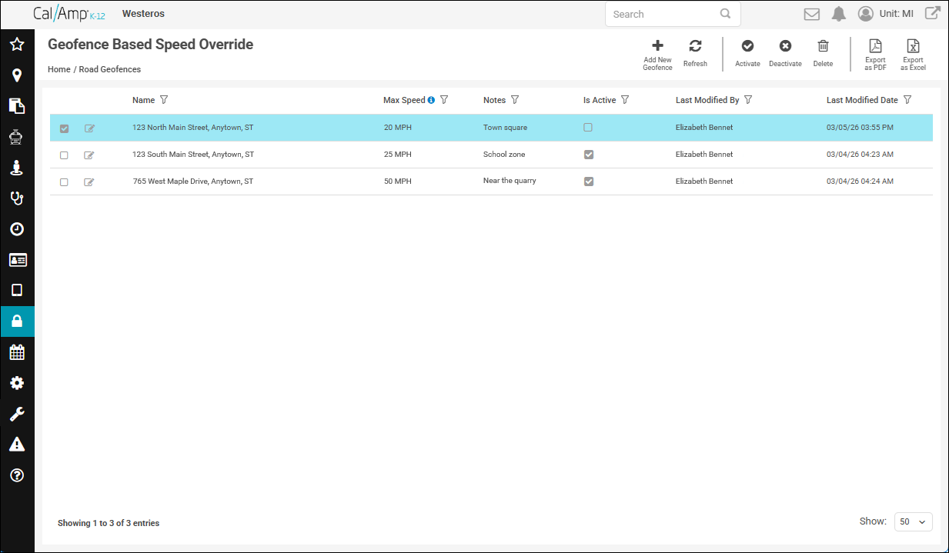Delete the selected geofence
Screen dimensions: 949x553
click(823, 54)
